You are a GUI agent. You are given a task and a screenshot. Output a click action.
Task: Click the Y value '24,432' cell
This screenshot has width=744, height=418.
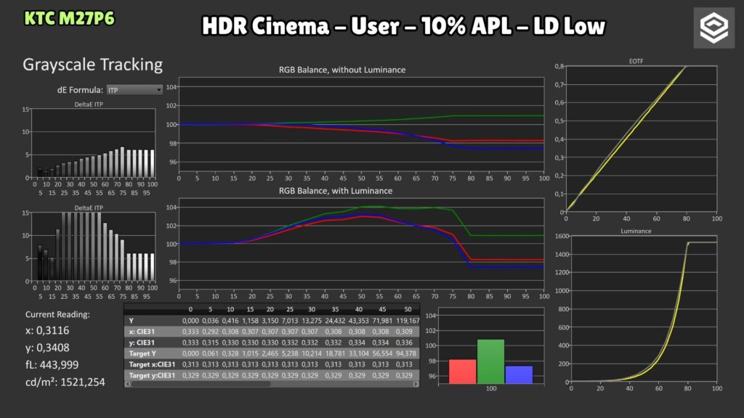point(335,321)
